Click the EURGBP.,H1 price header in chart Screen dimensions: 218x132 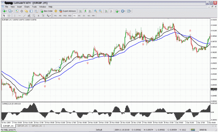(19, 20)
